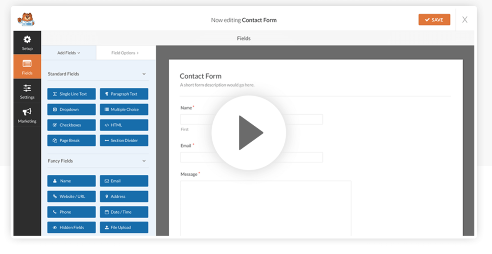
Task: Add a Single Line Text field
Action: coord(71,94)
